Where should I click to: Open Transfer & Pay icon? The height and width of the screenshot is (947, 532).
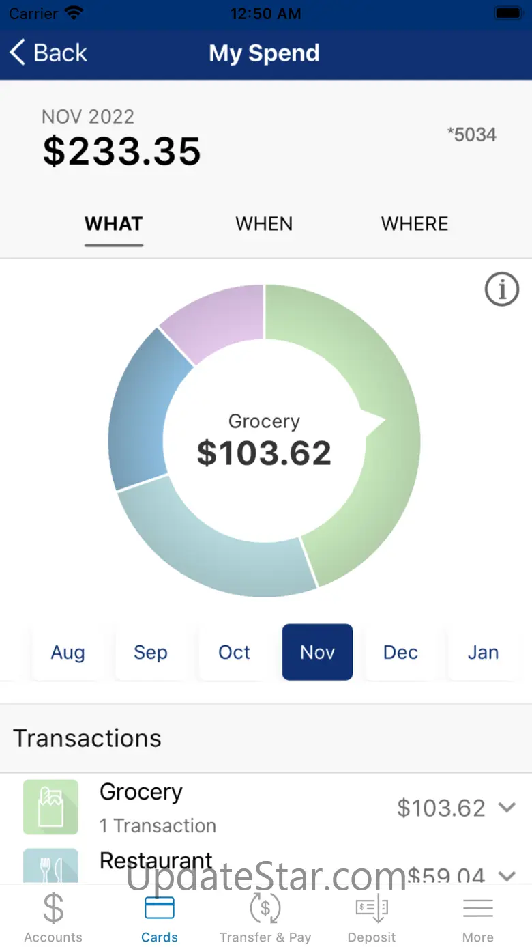[x=265, y=909]
